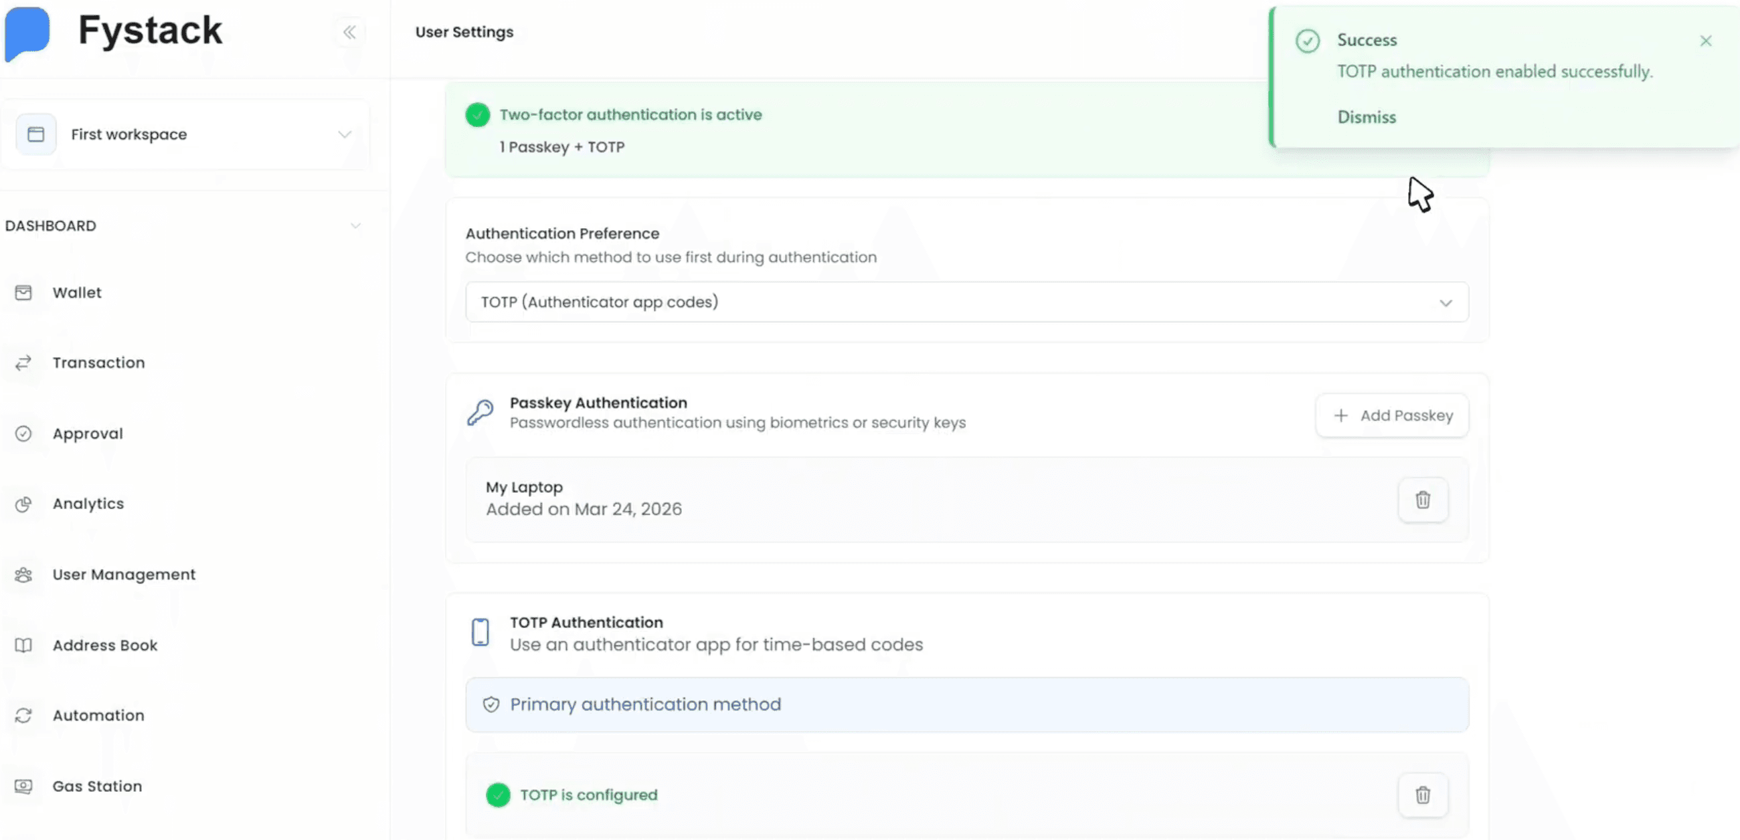Delete the configured TOTP method
Image resolution: width=1740 pixels, height=840 pixels.
pyautogui.click(x=1423, y=795)
